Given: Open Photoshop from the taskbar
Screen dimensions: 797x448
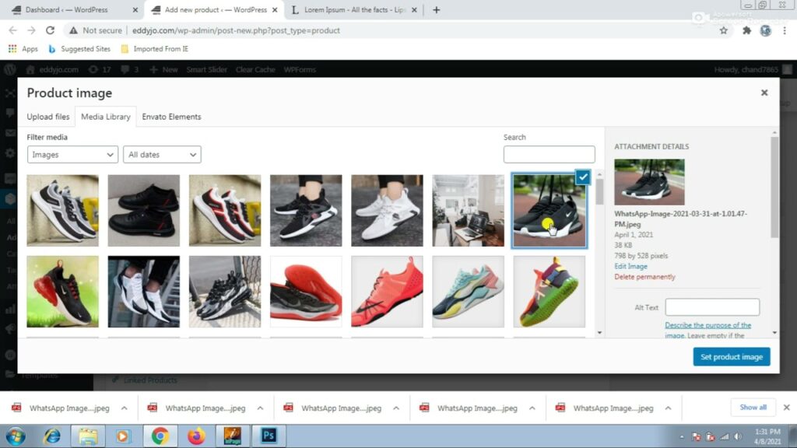Looking at the screenshot, I should click(x=268, y=436).
